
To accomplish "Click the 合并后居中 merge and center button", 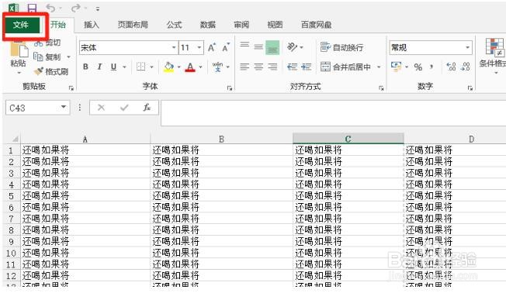I will point(345,67).
